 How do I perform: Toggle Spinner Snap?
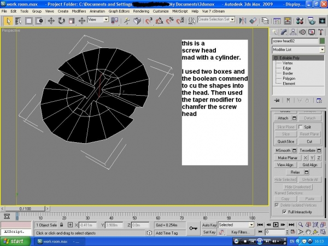point(180,21)
